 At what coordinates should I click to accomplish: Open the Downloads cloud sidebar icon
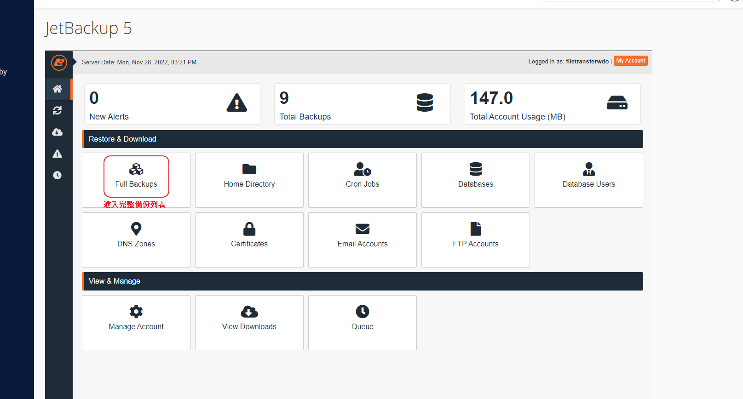click(x=58, y=132)
